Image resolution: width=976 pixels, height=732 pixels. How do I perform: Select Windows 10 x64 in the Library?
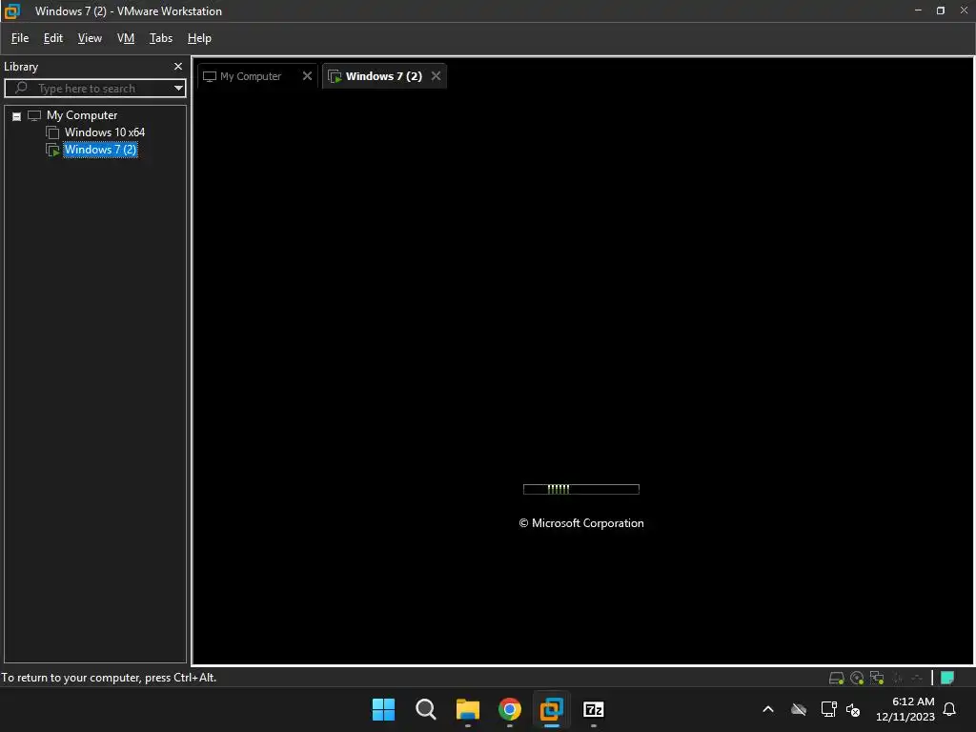(105, 132)
